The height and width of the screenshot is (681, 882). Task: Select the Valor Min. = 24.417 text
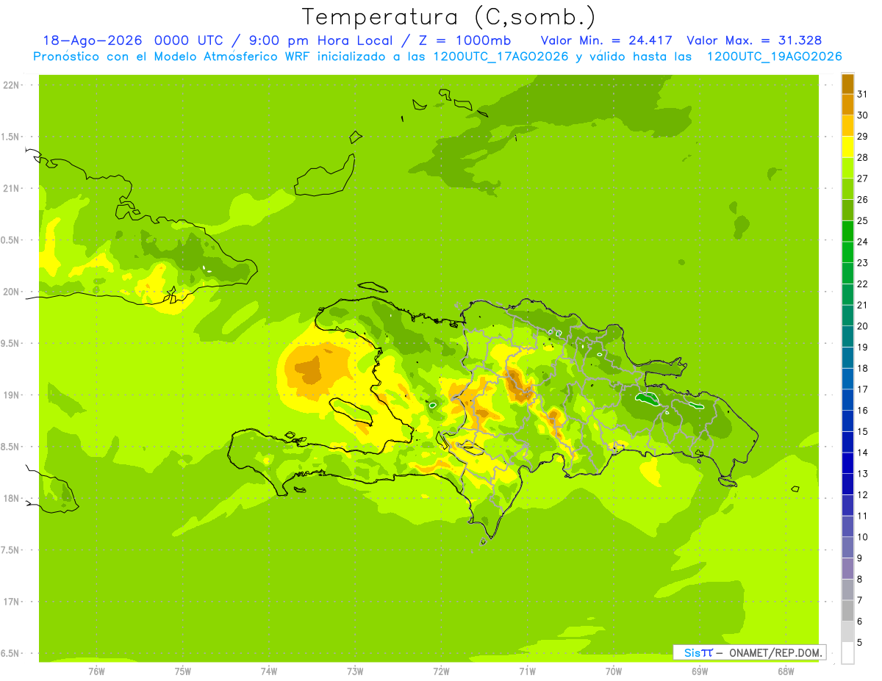click(x=606, y=40)
